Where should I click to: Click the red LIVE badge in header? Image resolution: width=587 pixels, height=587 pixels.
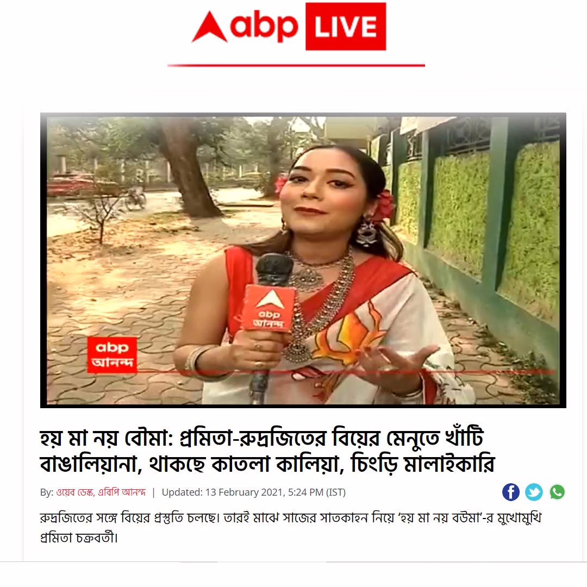[x=346, y=26]
